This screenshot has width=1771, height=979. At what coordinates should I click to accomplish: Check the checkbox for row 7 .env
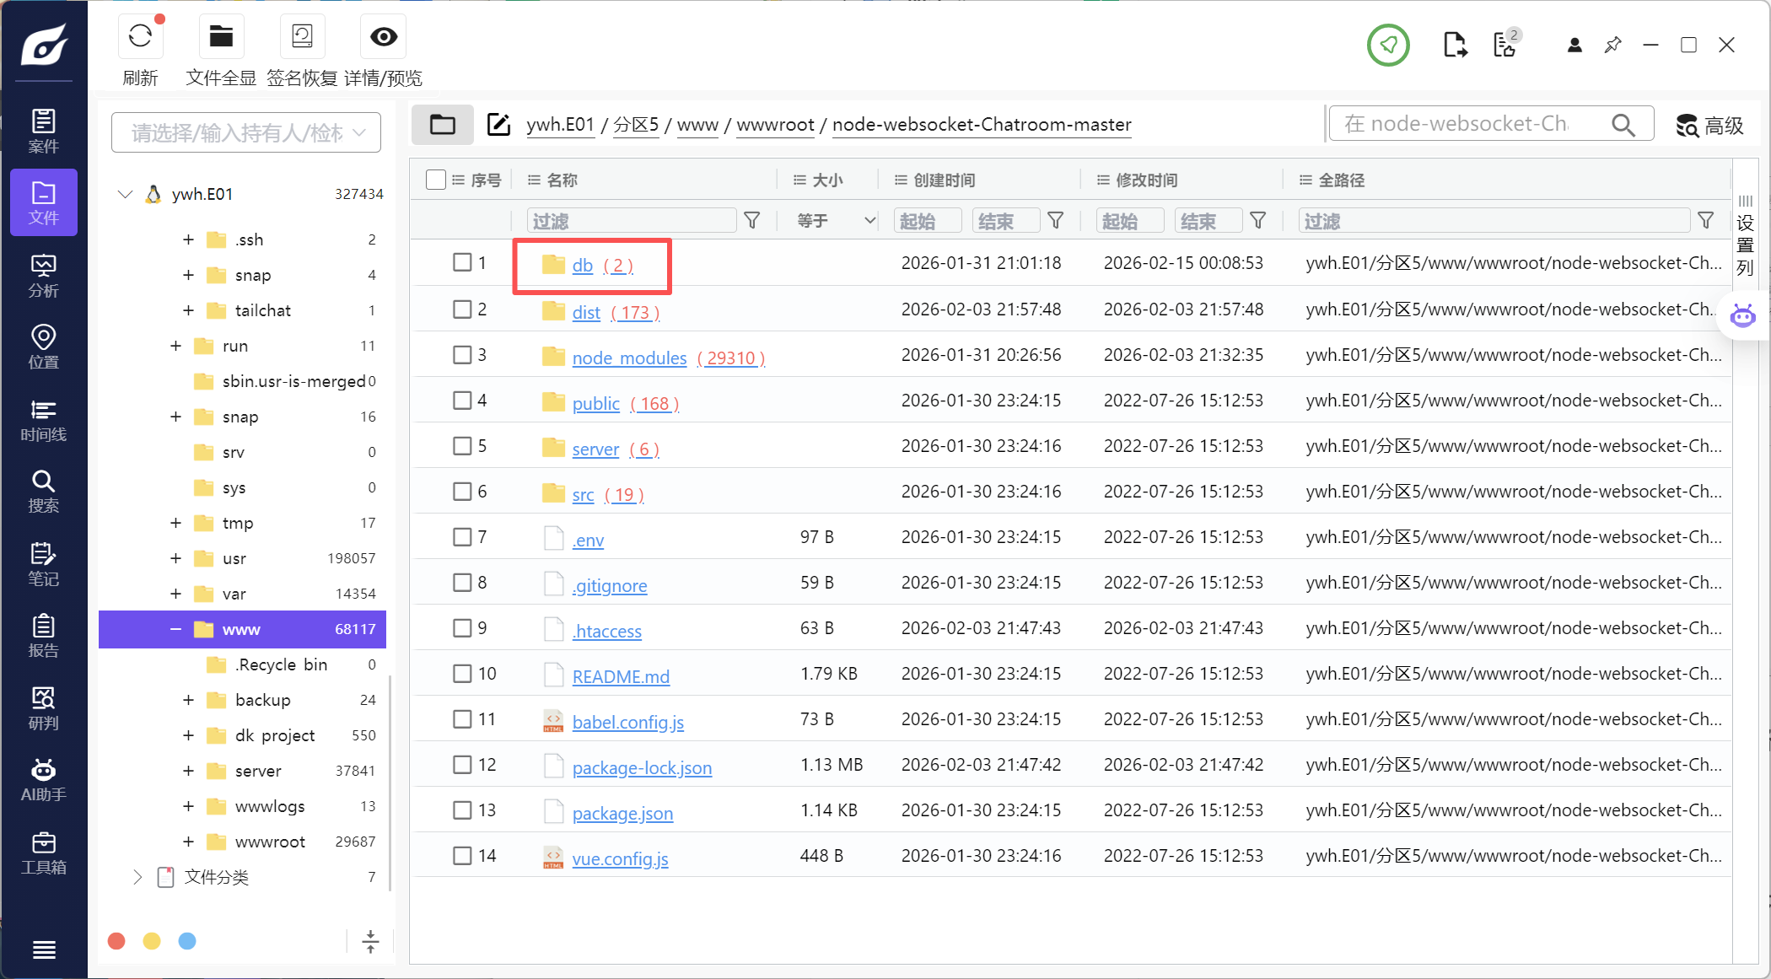tap(462, 536)
